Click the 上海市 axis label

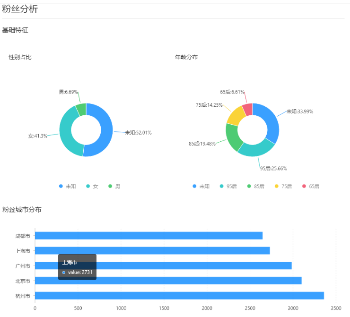click(23, 251)
